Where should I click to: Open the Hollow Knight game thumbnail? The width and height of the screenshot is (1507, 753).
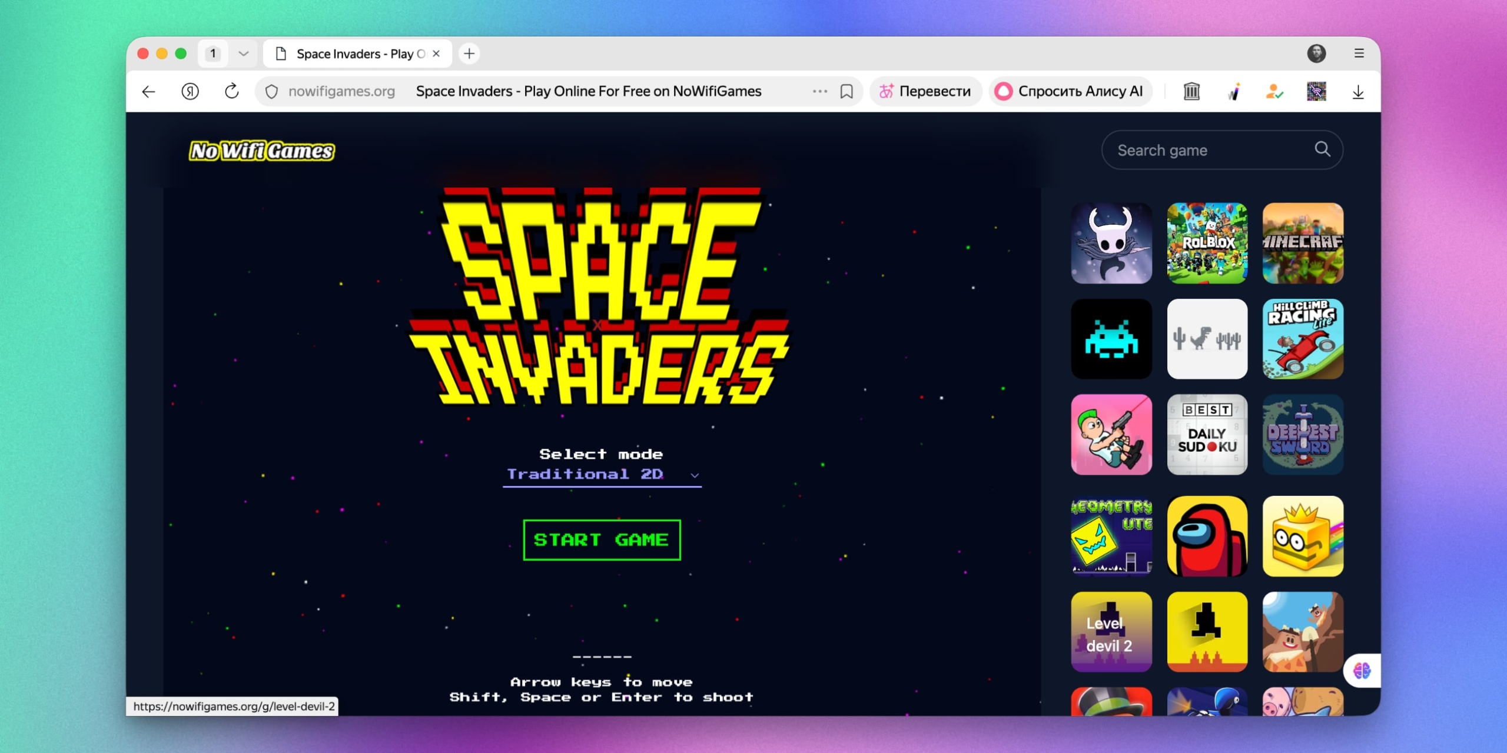point(1111,244)
